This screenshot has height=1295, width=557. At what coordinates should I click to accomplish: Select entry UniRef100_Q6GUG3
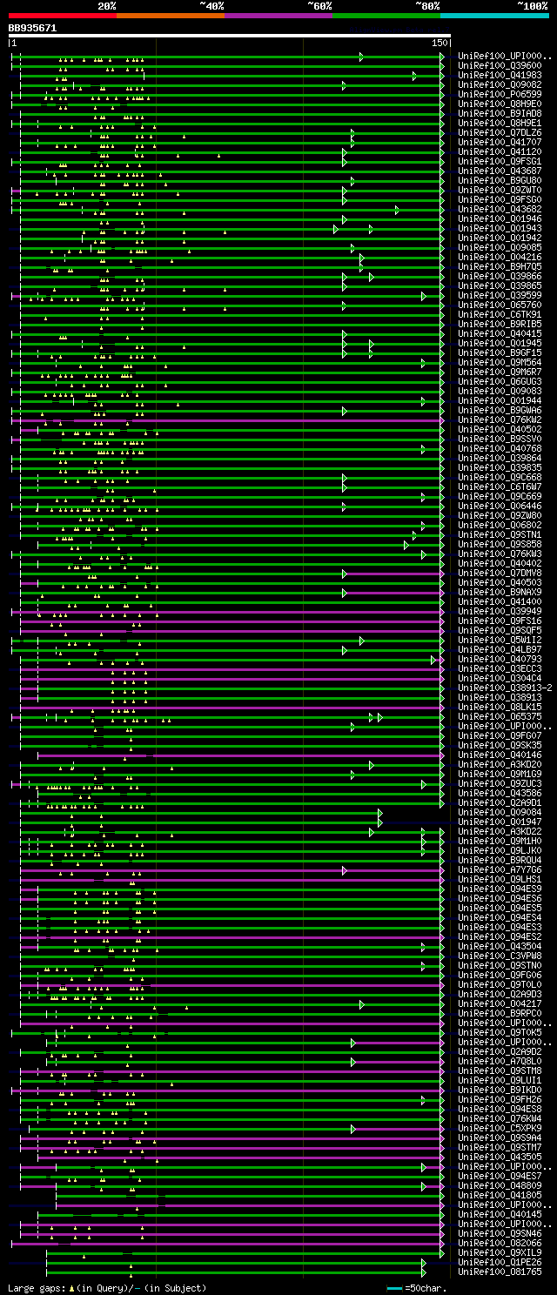pos(500,382)
